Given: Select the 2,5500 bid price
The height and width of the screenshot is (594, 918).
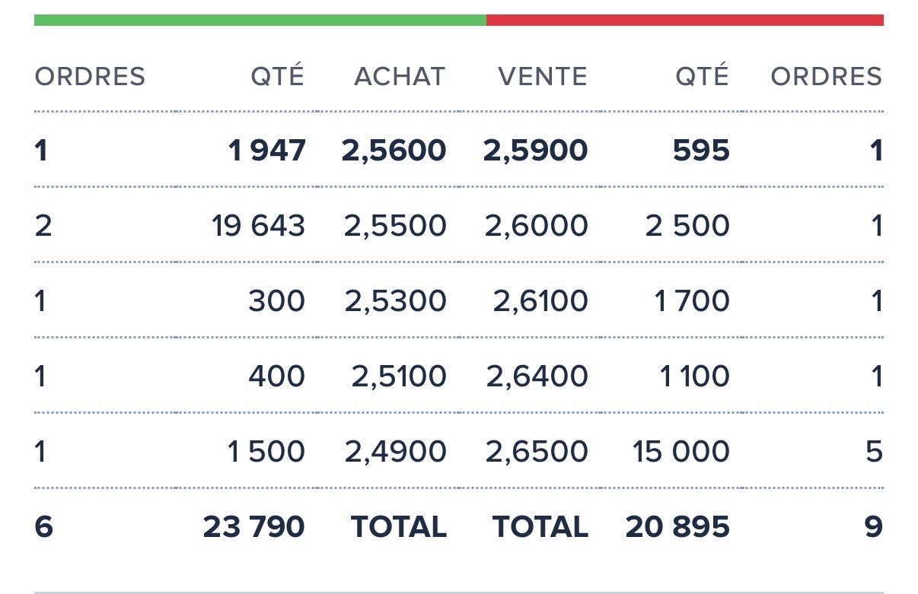Looking at the screenshot, I should click(x=395, y=226).
